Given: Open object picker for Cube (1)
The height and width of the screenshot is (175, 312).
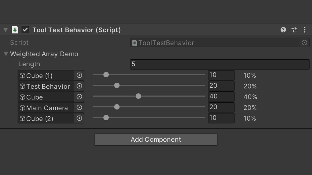Looking at the screenshot, I should pyautogui.click(x=79, y=76).
